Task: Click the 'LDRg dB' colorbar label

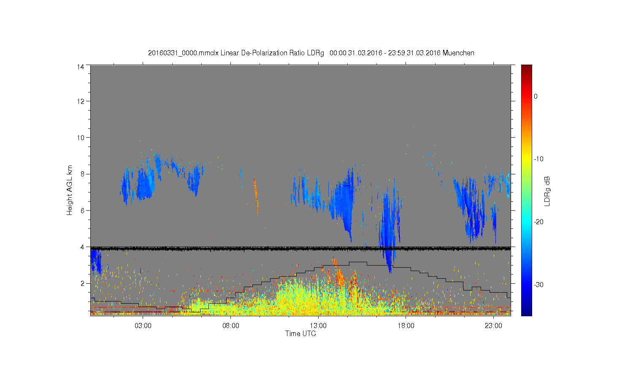Action: click(547, 191)
